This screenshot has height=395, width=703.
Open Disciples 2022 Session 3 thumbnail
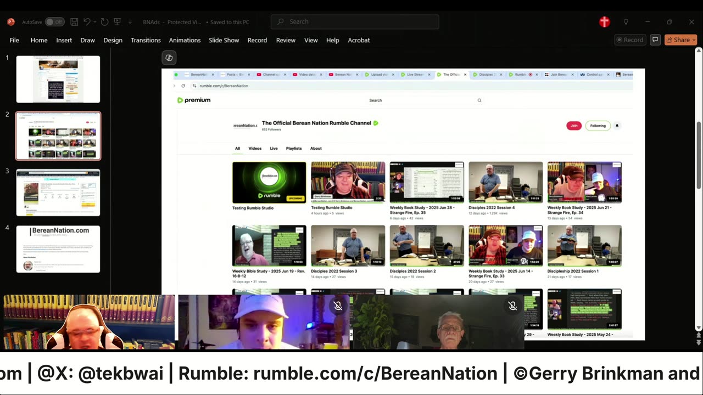pos(348,246)
